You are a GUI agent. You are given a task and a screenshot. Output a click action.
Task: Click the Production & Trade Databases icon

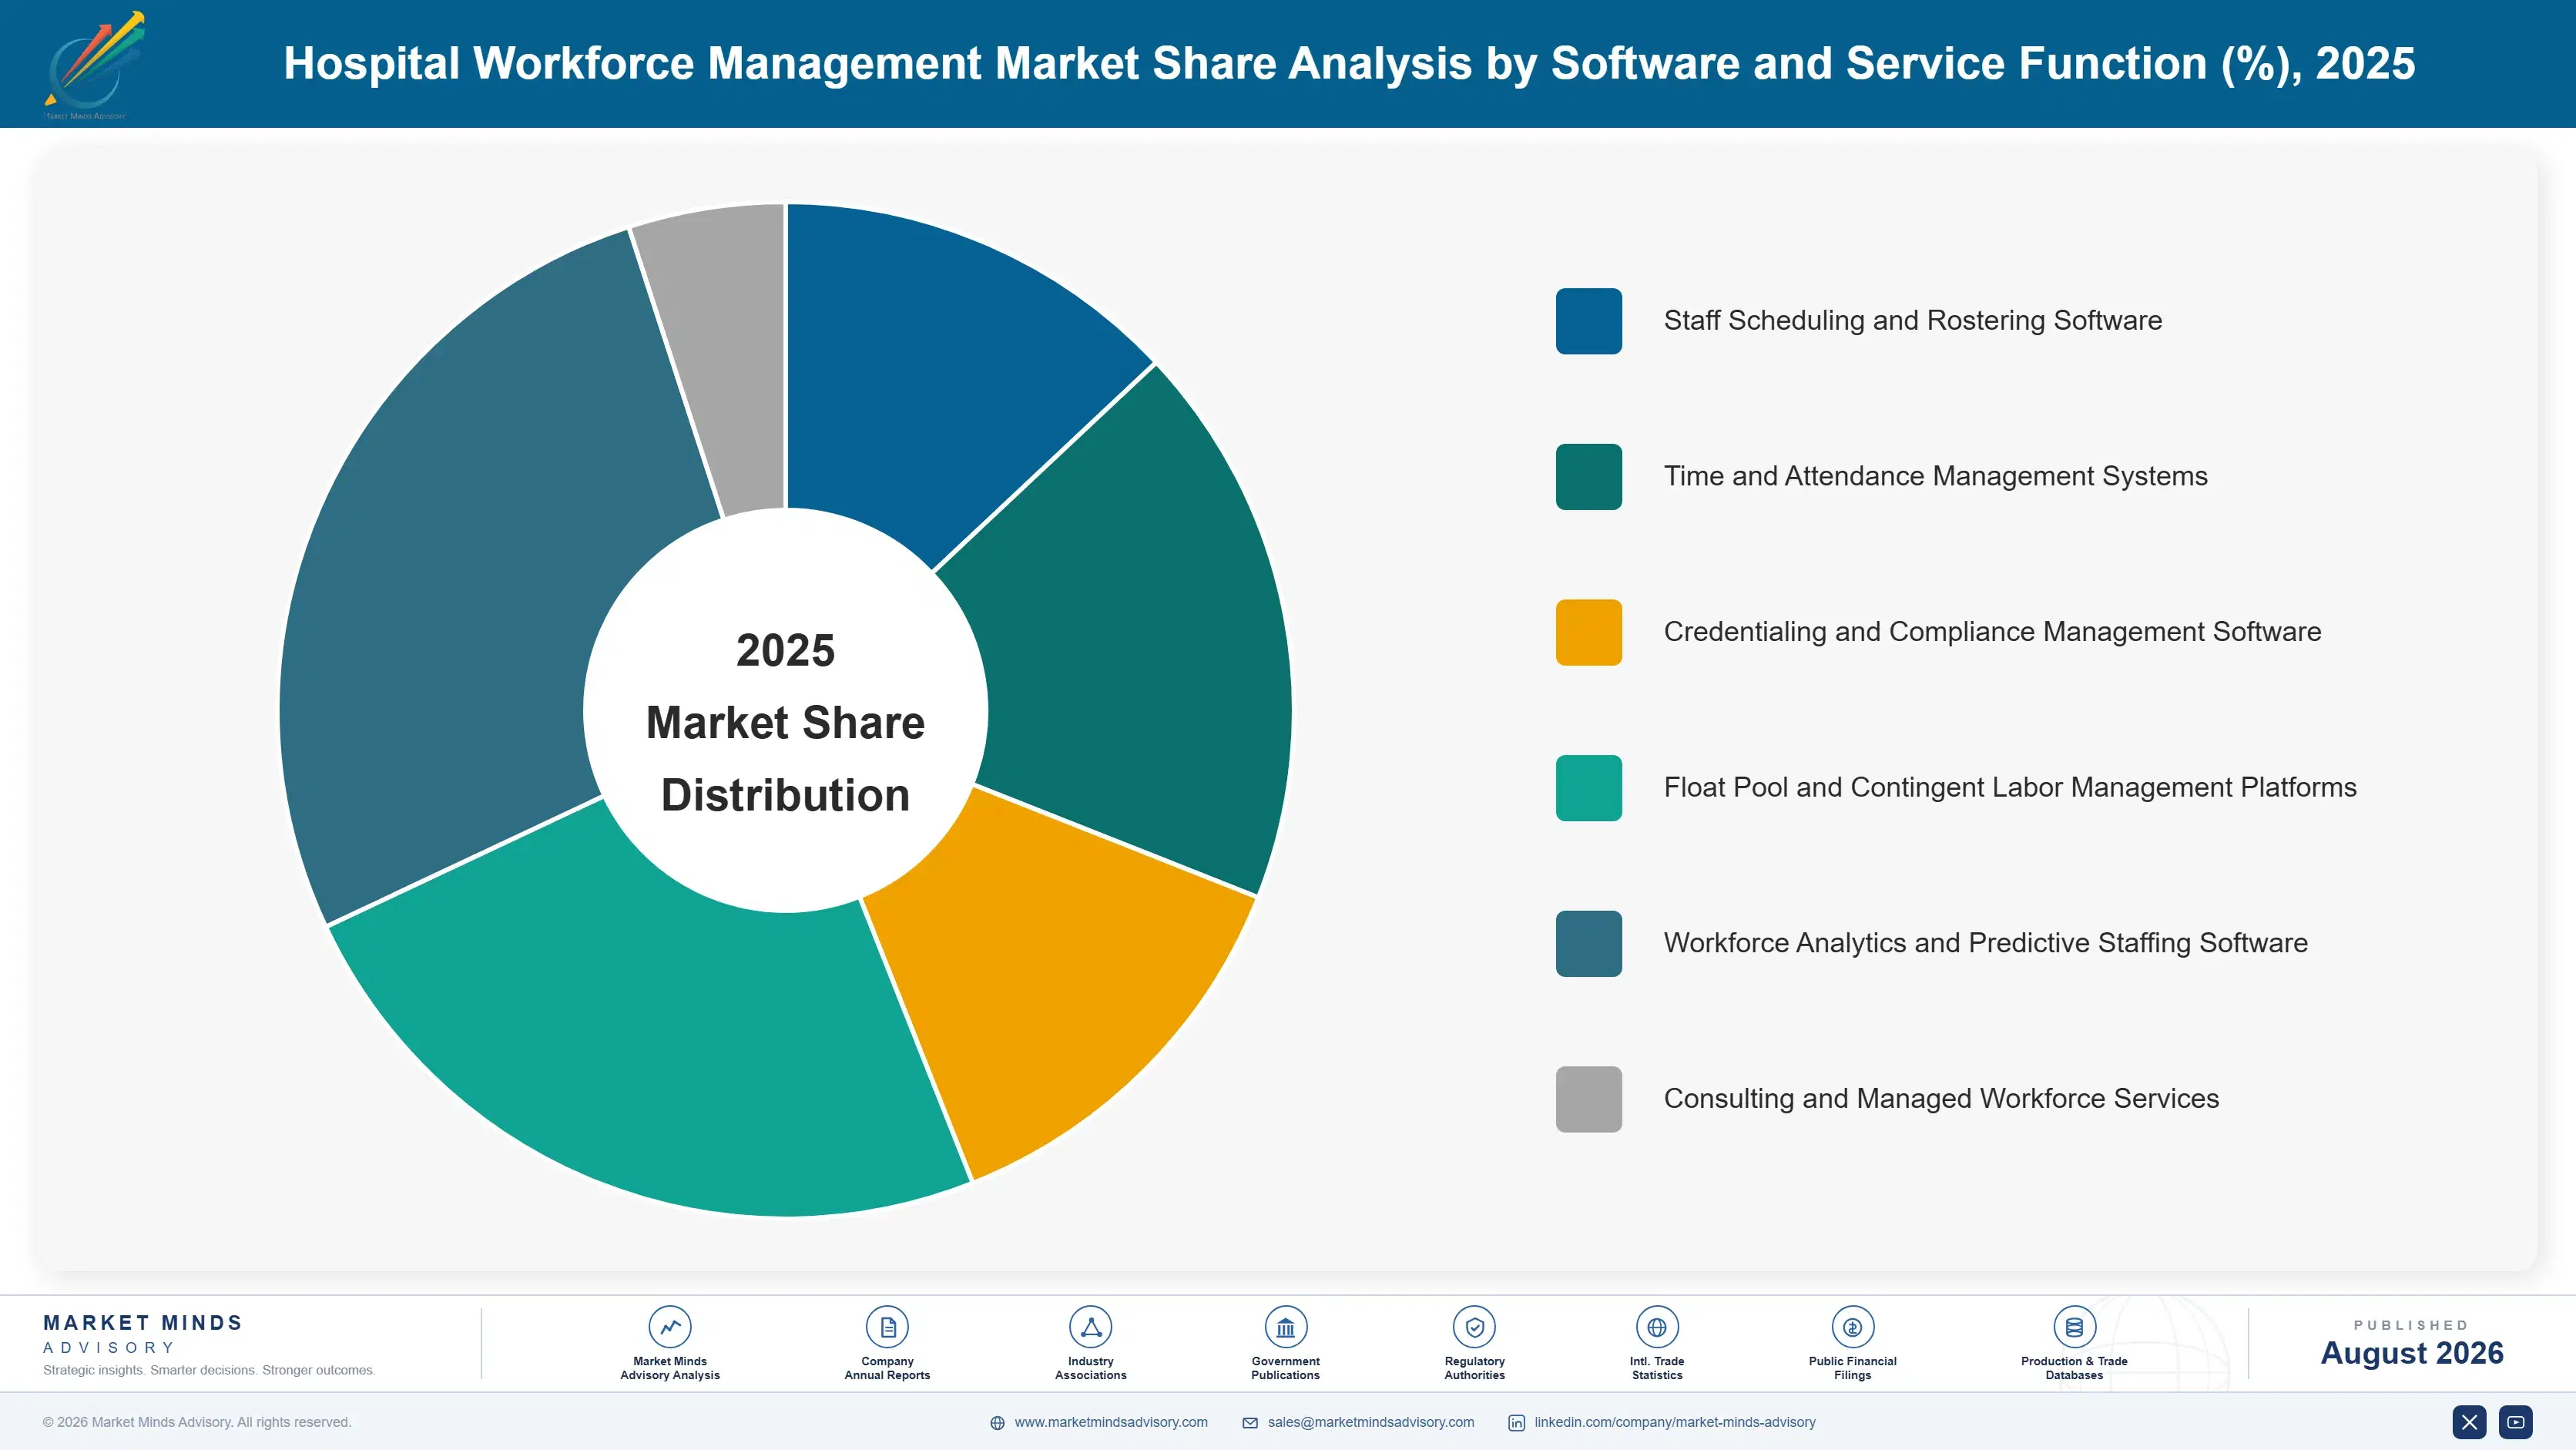[2074, 1327]
